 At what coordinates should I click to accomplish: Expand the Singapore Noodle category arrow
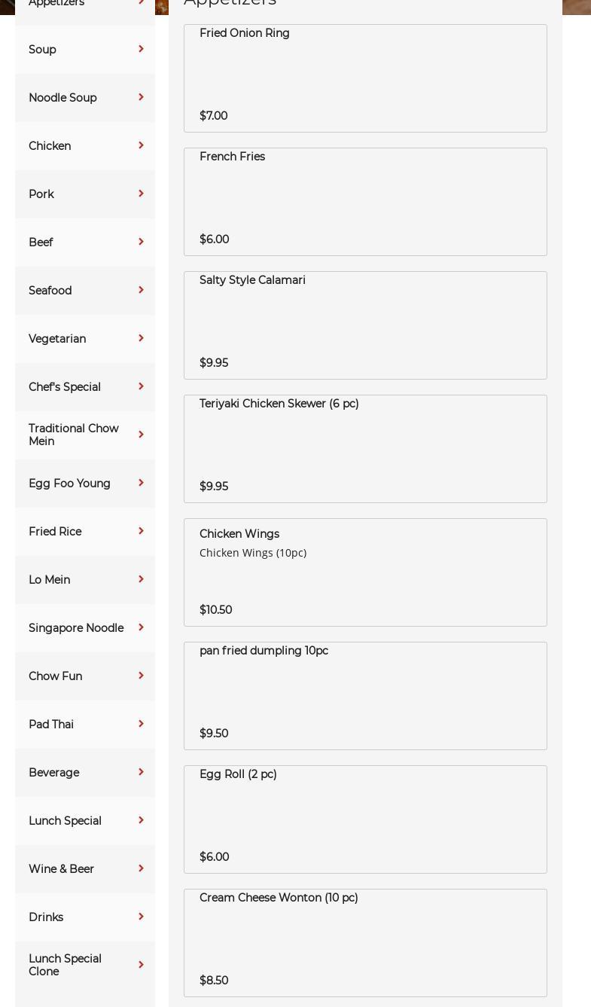tap(141, 627)
